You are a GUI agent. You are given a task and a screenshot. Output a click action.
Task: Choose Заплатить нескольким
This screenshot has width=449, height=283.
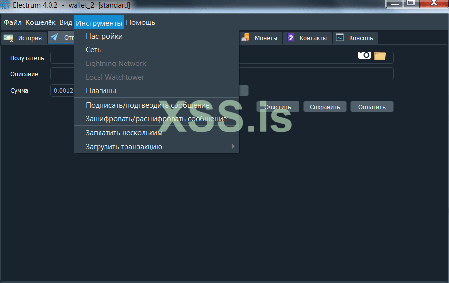pyautogui.click(x=156, y=133)
